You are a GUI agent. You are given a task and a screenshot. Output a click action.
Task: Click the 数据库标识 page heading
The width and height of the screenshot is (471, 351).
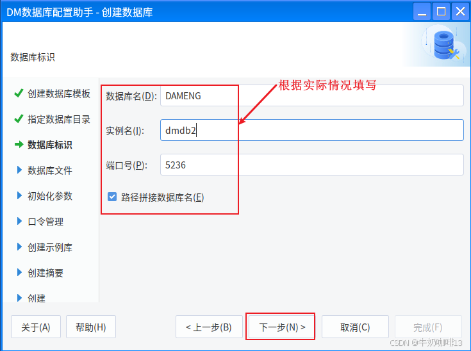click(33, 57)
